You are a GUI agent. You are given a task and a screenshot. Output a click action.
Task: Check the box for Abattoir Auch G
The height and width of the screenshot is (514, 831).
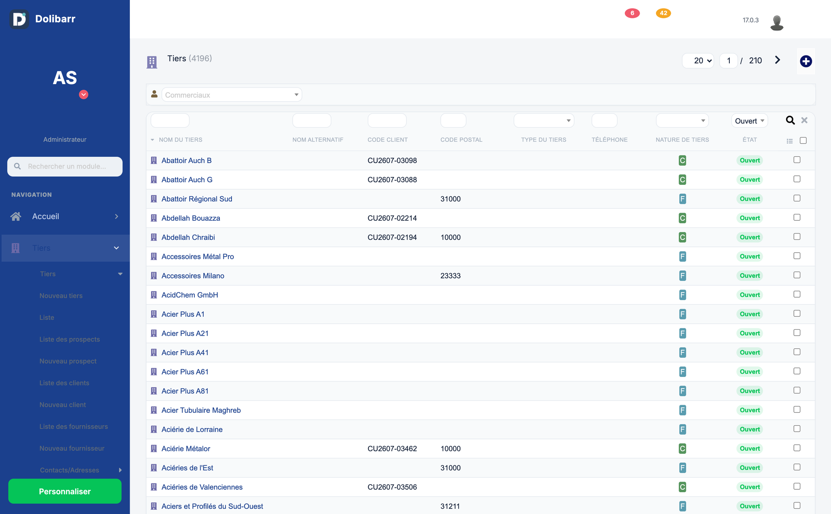[x=797, y=179]
